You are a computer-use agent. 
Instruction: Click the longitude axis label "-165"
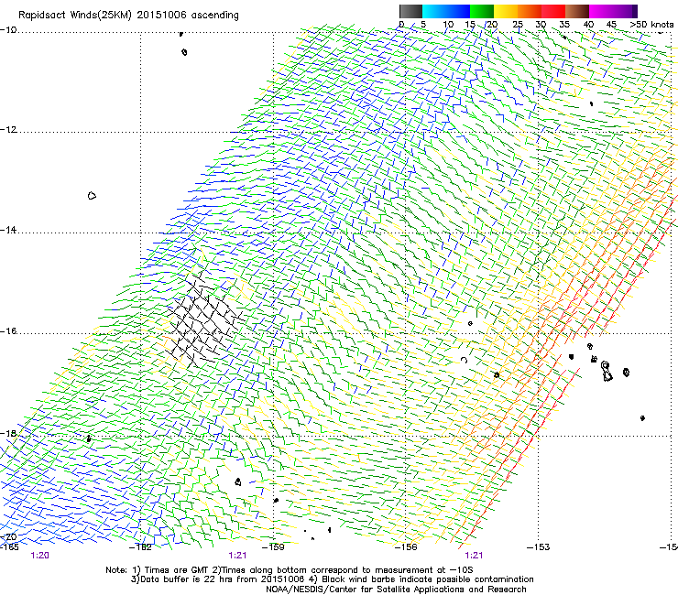[8, 547]
